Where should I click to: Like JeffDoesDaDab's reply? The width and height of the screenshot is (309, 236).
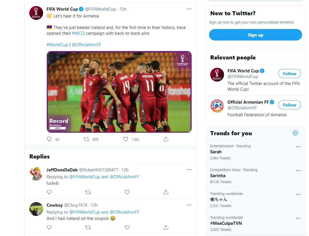click(x=127, y=192)
